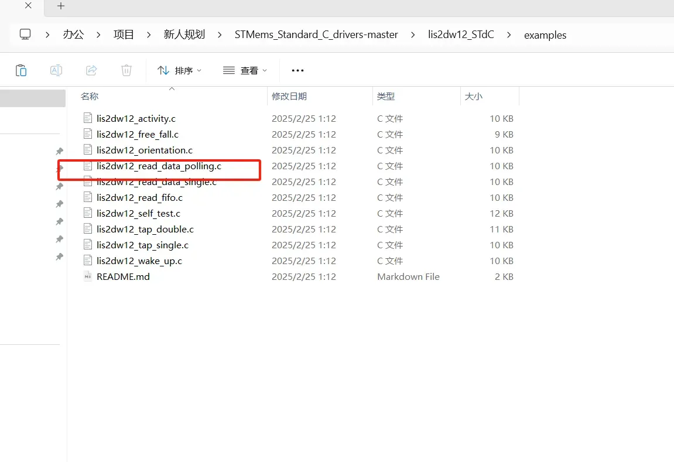Select file lis2dw12_self_test.c

pos(138,213)
